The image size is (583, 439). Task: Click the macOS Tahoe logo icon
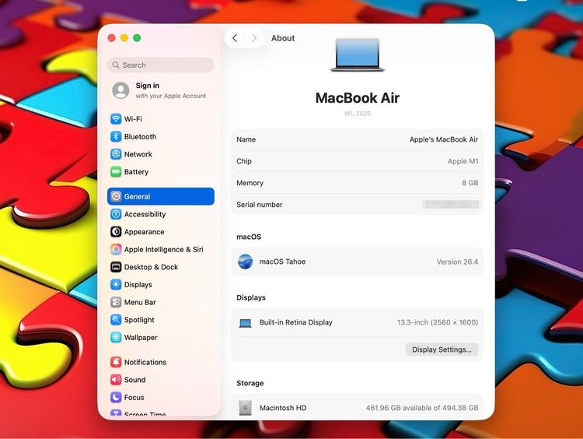[246, 262]
